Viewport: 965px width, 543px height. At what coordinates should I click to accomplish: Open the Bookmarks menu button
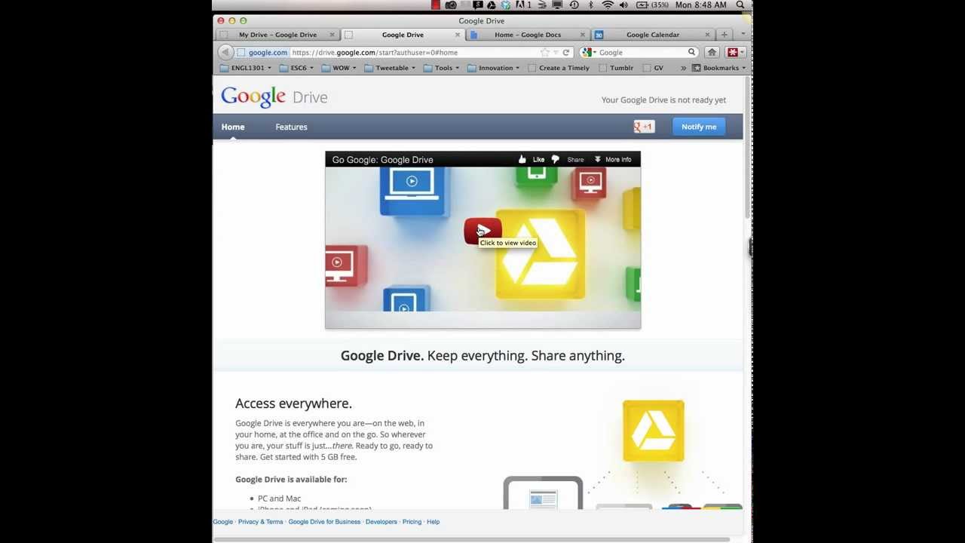pyautogui.click(x=719, y=68)
